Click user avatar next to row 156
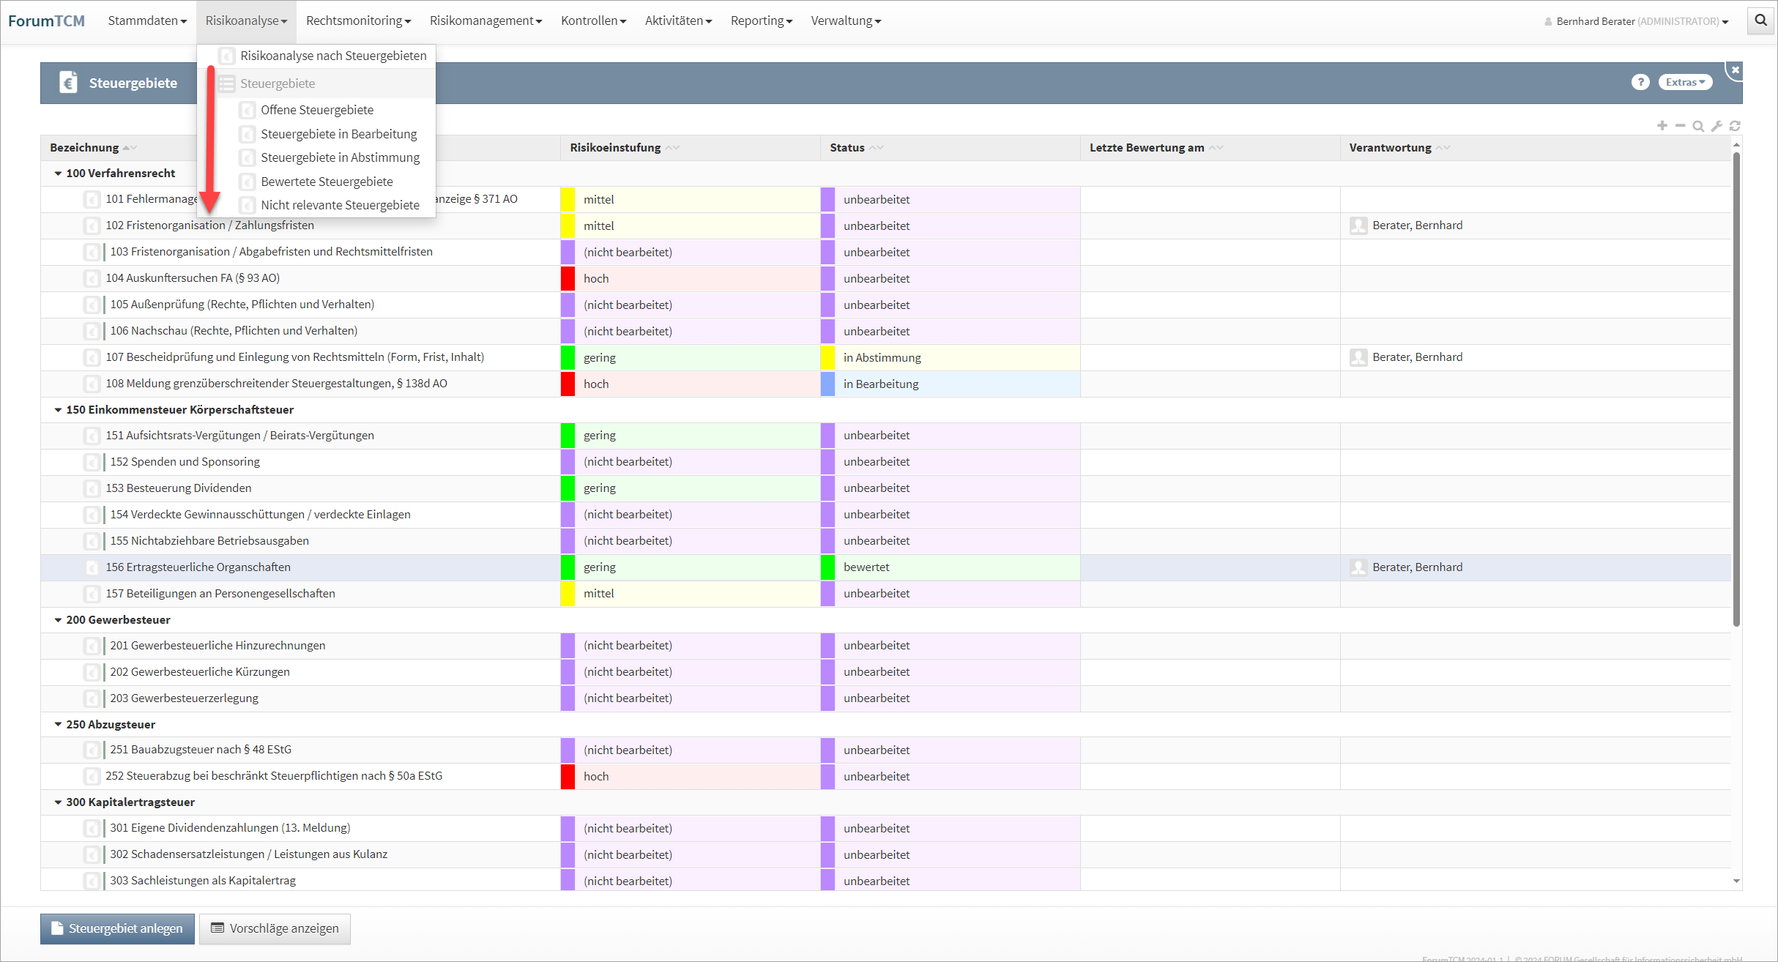1778x962 pixels. point(1358,567)
